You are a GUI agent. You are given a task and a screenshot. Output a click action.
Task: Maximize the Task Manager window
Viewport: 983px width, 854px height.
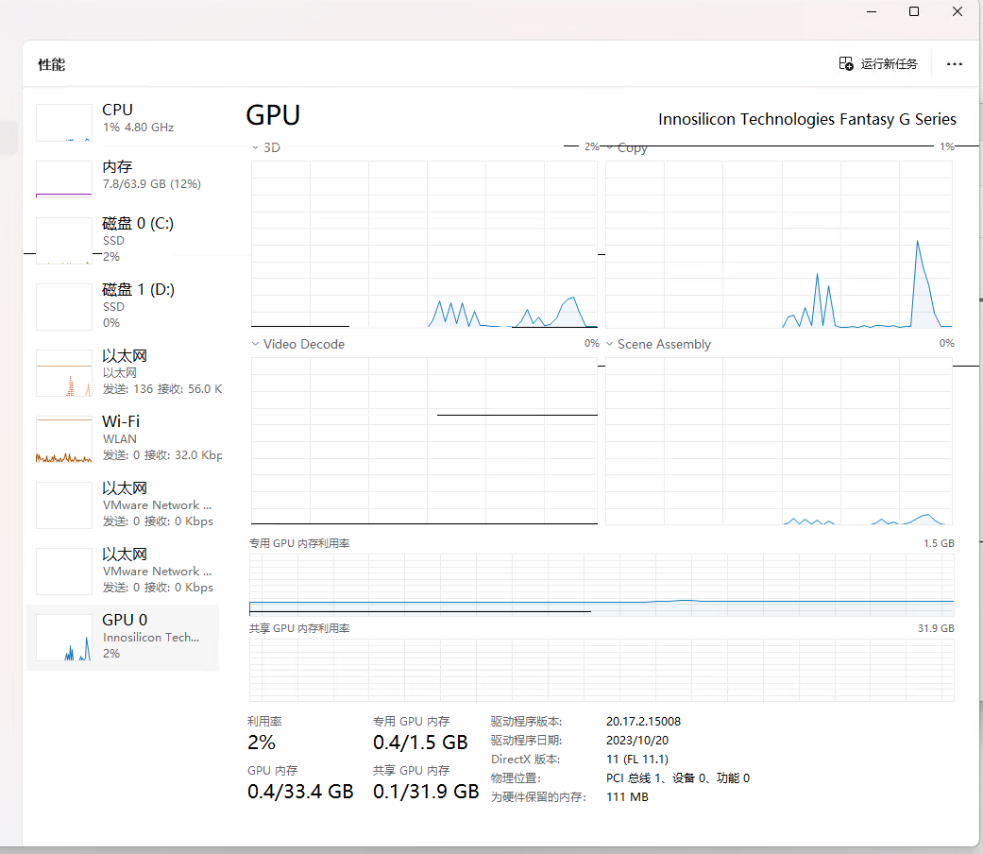click(914, 12)
